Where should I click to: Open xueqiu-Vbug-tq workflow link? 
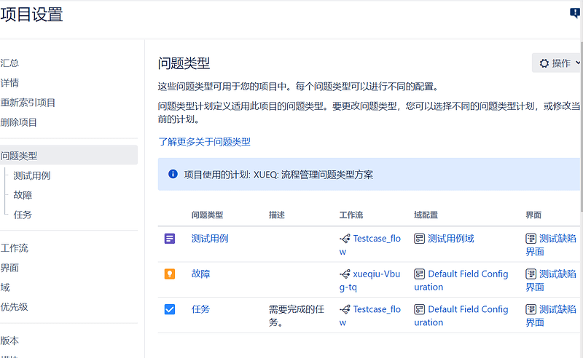pyautogui.click(x=370, y=280)
